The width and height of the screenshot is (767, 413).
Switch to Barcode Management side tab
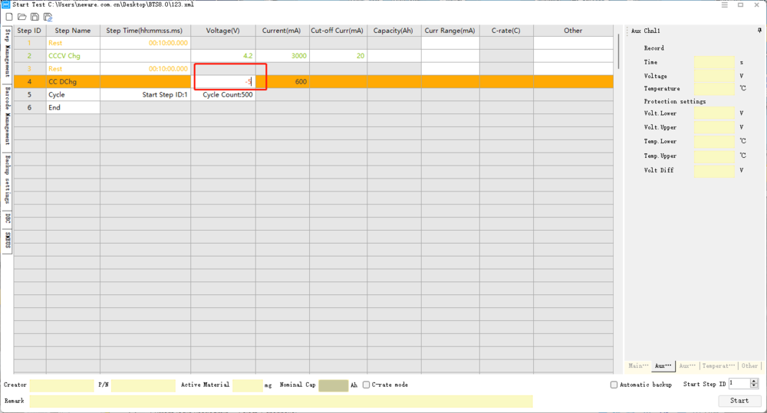tap(7, 115)
